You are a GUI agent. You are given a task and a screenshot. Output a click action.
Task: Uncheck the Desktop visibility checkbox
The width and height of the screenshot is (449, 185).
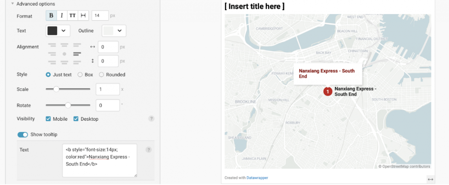76,119
